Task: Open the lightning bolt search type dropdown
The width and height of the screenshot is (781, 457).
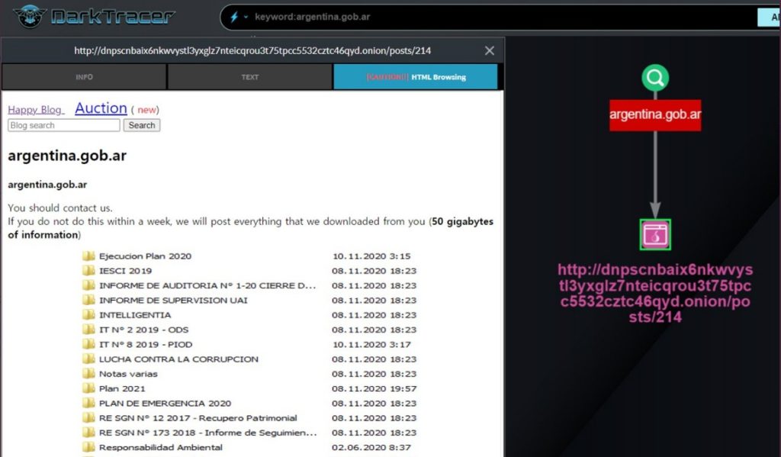Action: pyautogui.click(x=238, y=17)
